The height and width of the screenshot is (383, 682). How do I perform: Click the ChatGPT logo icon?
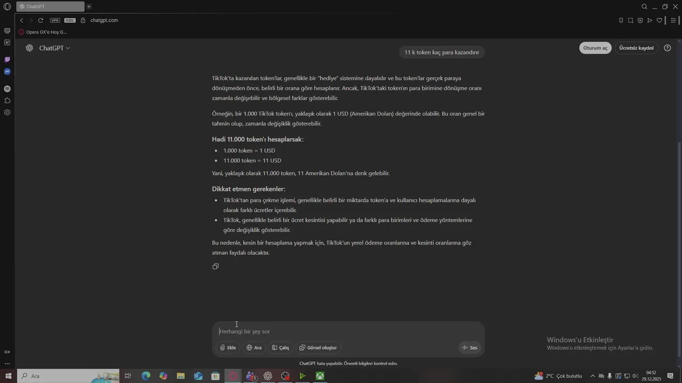click(29, 48)
